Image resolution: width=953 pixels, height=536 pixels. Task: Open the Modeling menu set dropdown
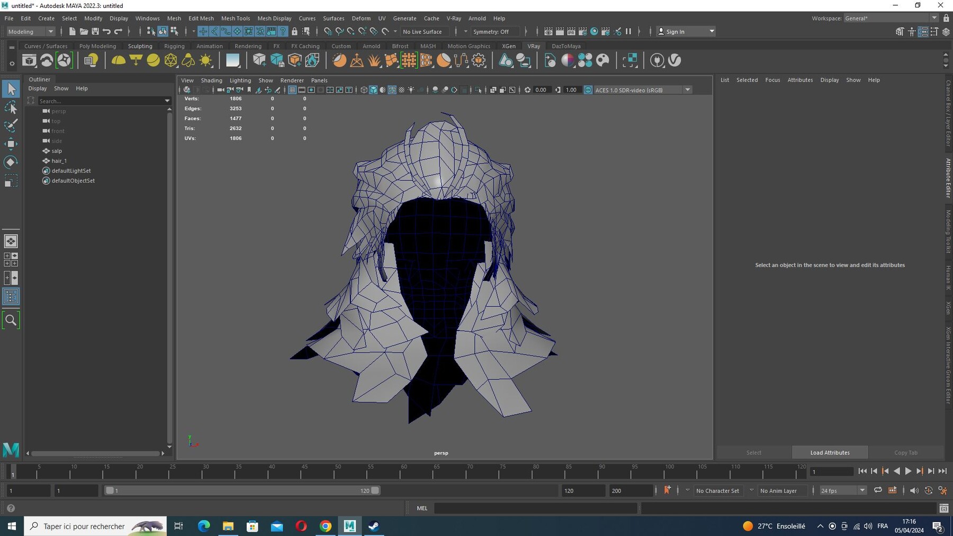pos(31,32)
